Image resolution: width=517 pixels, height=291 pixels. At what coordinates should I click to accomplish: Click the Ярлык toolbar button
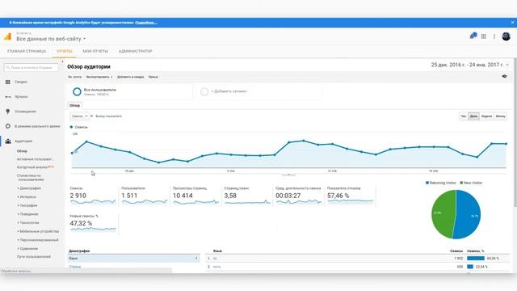[153, 77]
